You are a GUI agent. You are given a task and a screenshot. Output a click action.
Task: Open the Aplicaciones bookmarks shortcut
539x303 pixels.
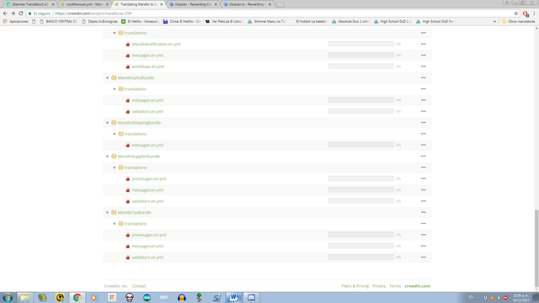[15, 21]
